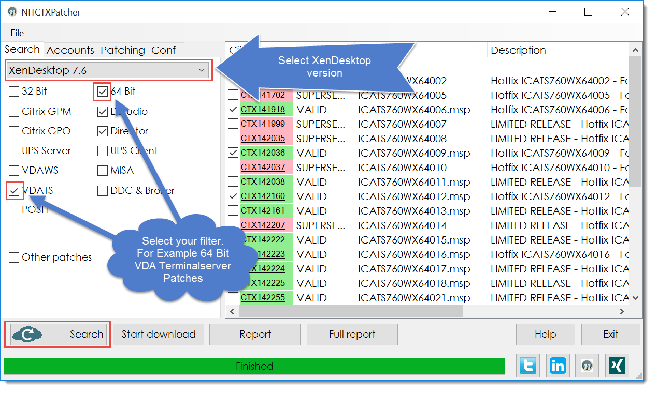The height and width of the screenshot is (395, 657).
Task: Open the CTX142160 hotfix link
Action: point(263,196)
